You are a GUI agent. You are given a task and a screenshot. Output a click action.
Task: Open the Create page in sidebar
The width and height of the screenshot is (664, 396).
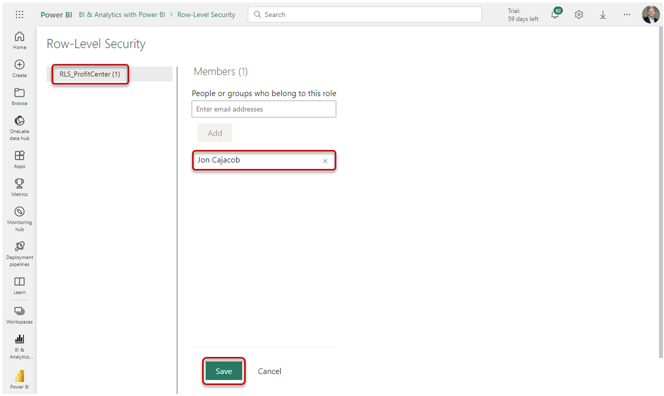pos(20,69)
